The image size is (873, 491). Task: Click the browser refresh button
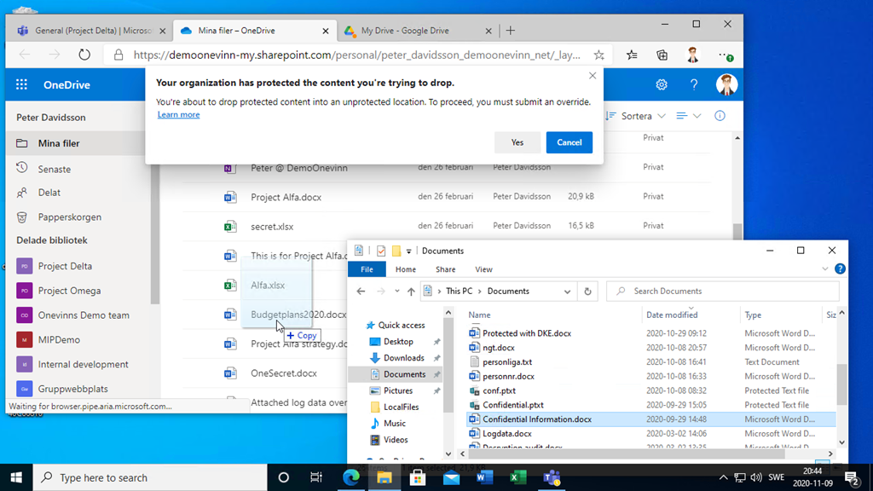(x=84, y=55)
